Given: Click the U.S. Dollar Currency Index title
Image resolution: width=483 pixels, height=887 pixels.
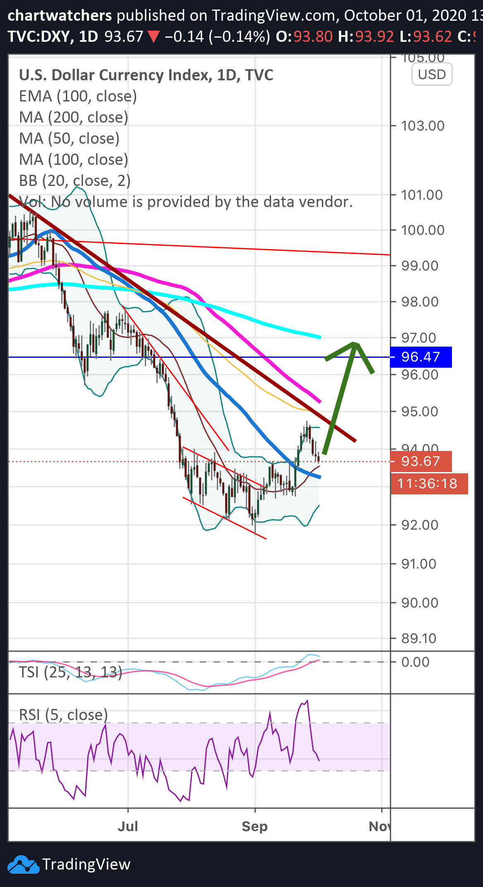Looking at the screenshot, I should (x=146, y=75).
